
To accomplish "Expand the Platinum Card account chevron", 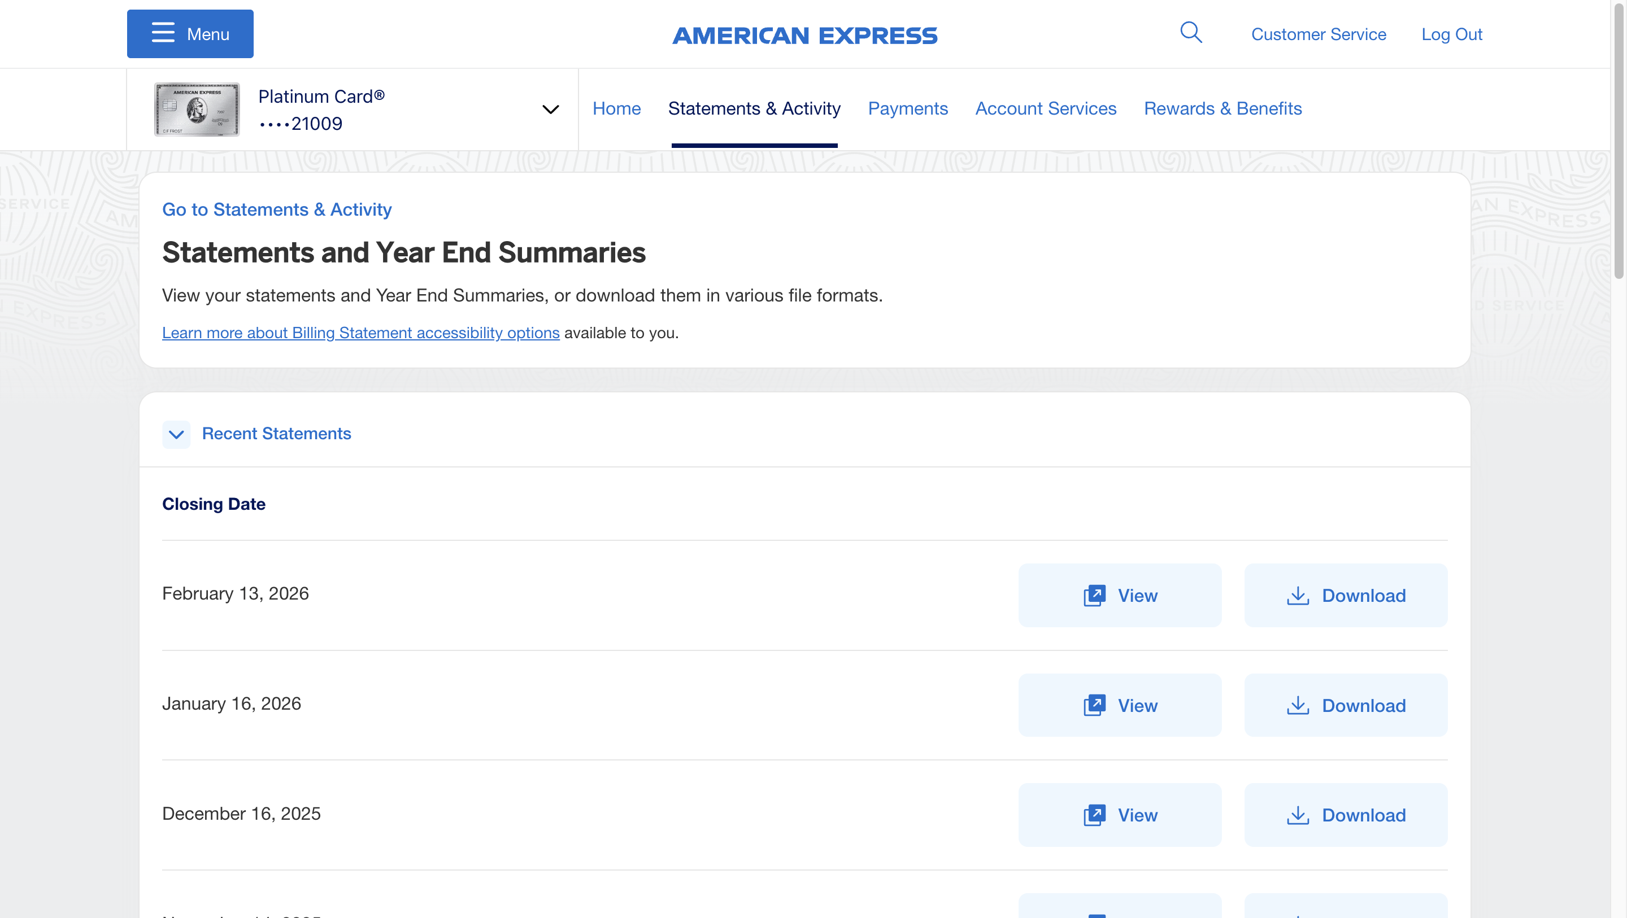I will tap(550, 109).
